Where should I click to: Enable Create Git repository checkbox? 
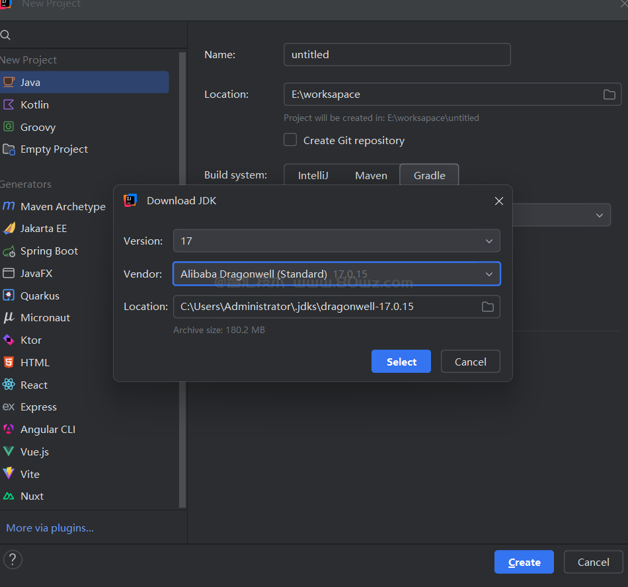tap(290, 139)
